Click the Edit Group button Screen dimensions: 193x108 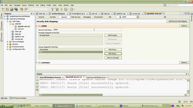click(113, 54)
